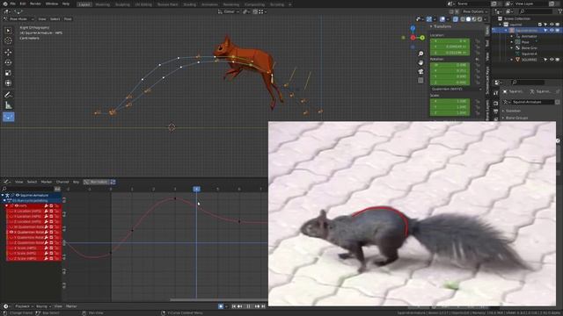Switch viewport to Rendered shading

[x=479, y=19]
